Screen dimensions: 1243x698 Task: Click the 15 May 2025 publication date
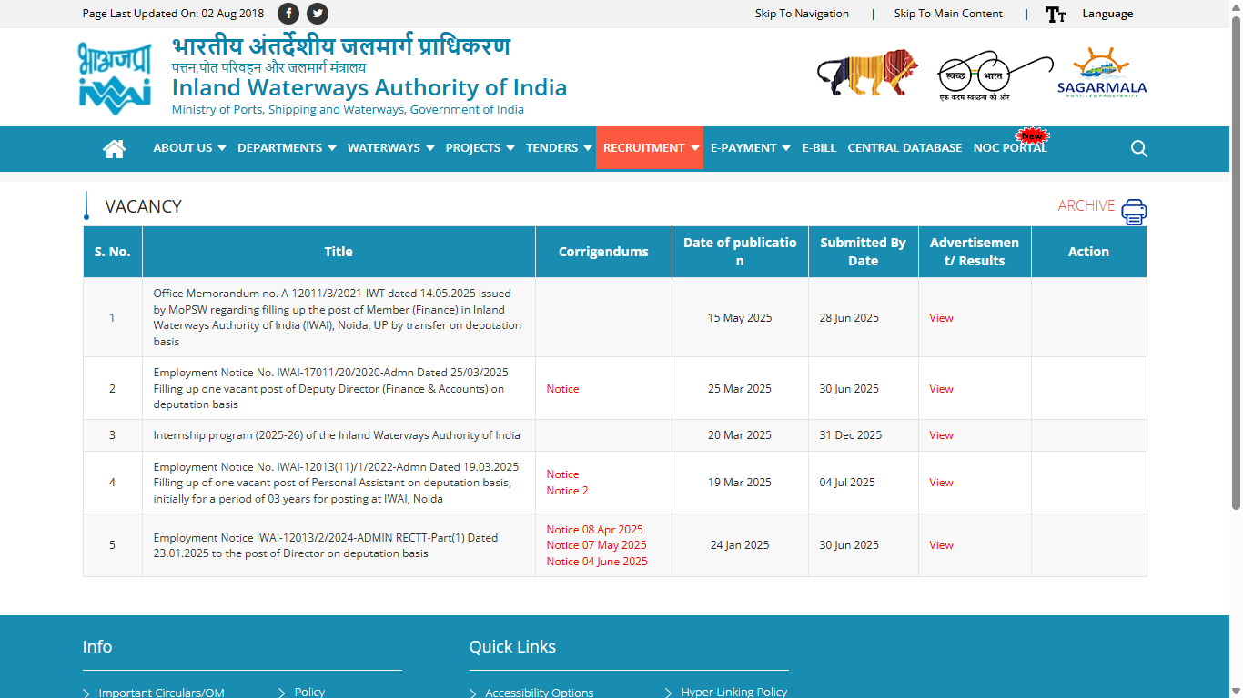pos(740,318)
